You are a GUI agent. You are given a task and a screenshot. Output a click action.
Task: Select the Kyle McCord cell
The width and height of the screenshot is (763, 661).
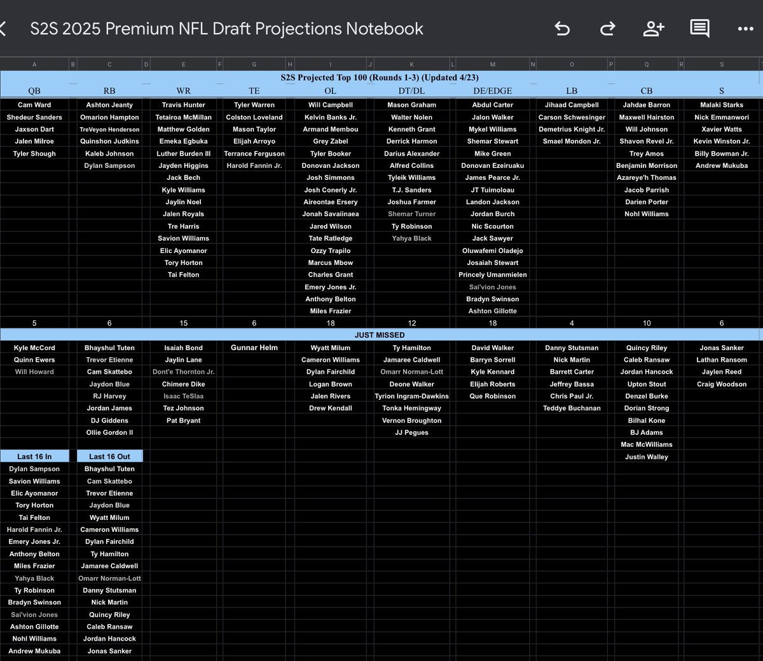click(x=34, y=348)
